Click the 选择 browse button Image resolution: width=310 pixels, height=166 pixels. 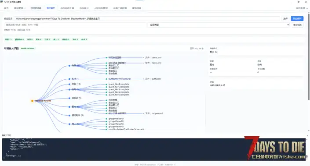tap(285, 18)
